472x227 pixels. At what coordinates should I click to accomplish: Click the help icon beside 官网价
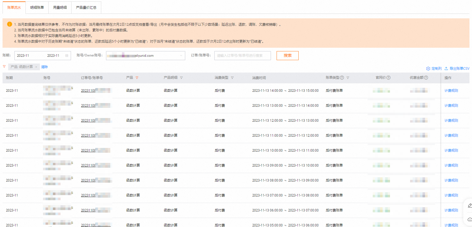(388, 78)
